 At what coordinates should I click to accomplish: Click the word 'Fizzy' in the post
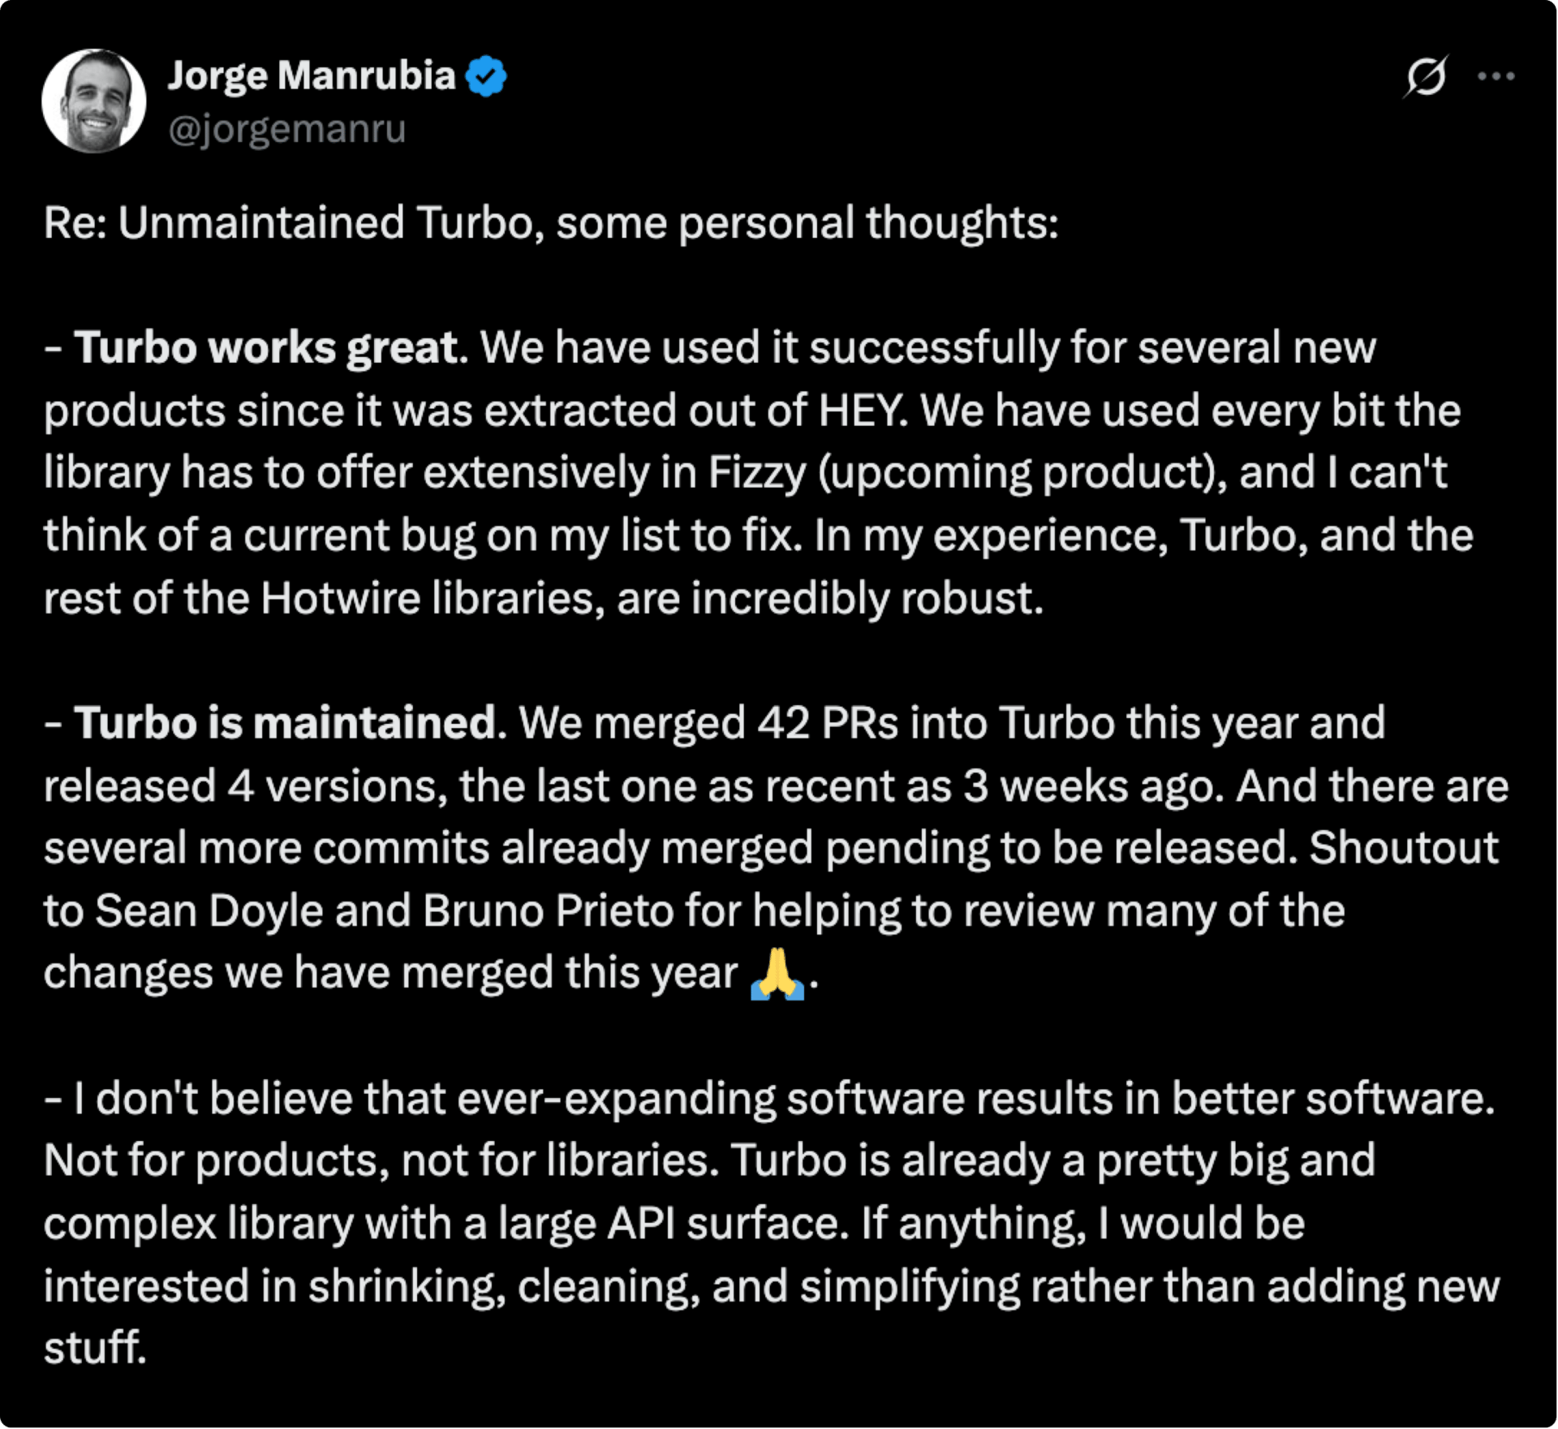pyautogui.click(x=757, y=472)
